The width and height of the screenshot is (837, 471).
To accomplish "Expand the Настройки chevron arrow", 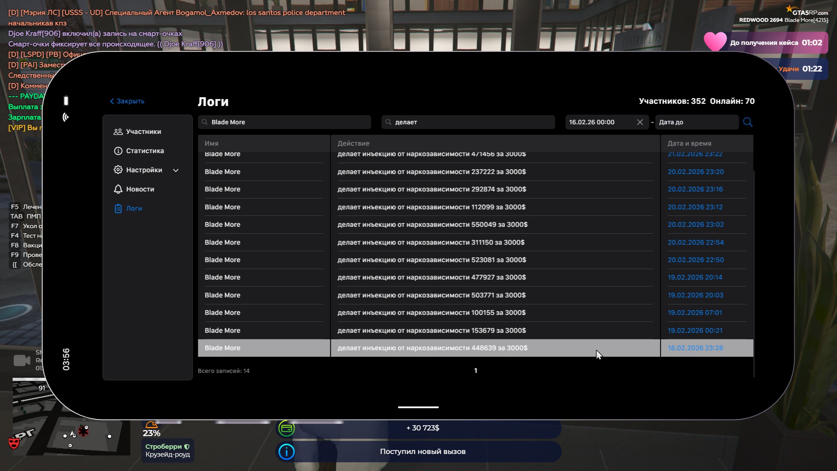I will [x=176, y=171].
